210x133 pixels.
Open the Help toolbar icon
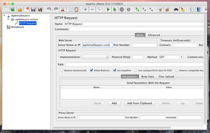coord(198,9)
